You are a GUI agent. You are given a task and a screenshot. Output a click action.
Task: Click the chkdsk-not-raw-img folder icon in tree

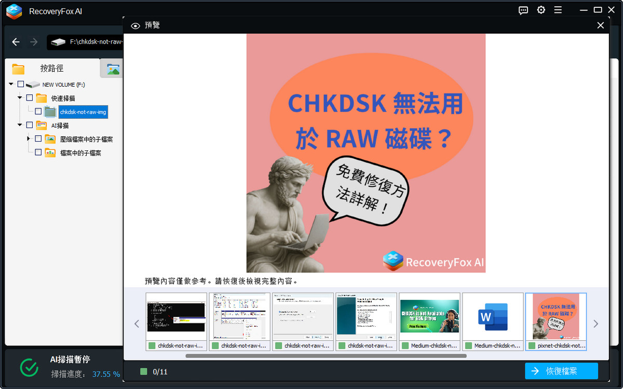50,112
